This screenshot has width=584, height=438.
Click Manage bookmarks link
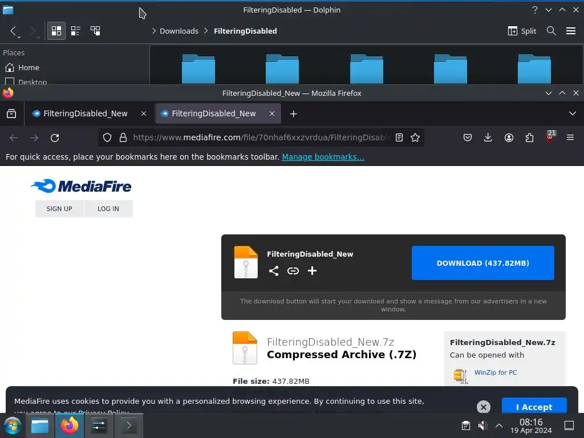point(323,157)
